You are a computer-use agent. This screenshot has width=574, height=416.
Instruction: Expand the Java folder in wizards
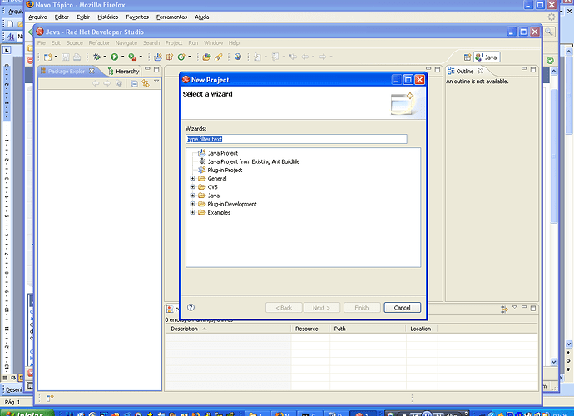(x=192, y=196)
